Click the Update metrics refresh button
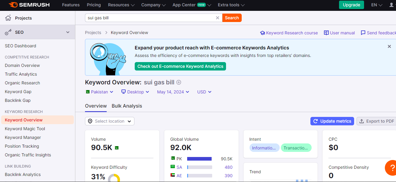This screenshot has width=396, height=182. (332, 121)
